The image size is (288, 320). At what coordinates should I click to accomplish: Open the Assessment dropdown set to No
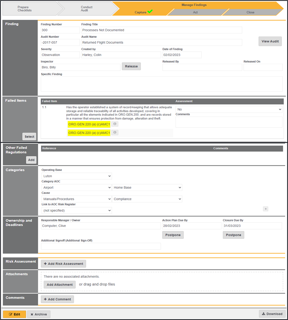pyautogui.click(x=229, y=109)
